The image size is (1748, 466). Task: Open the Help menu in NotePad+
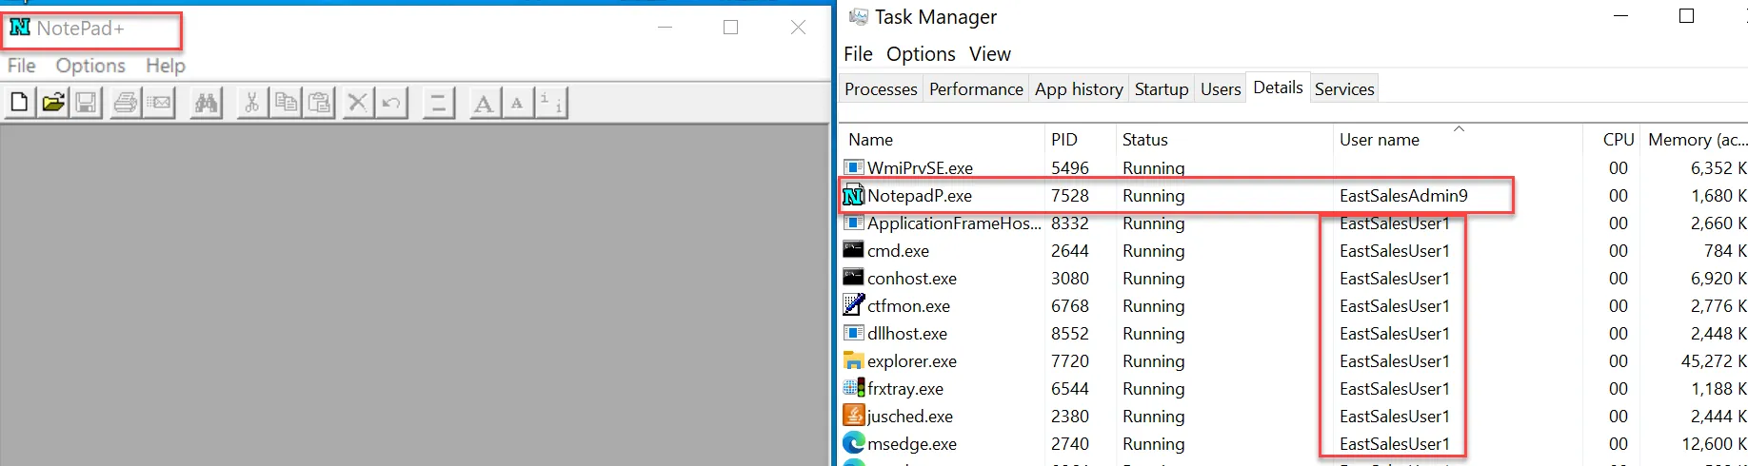166,66
